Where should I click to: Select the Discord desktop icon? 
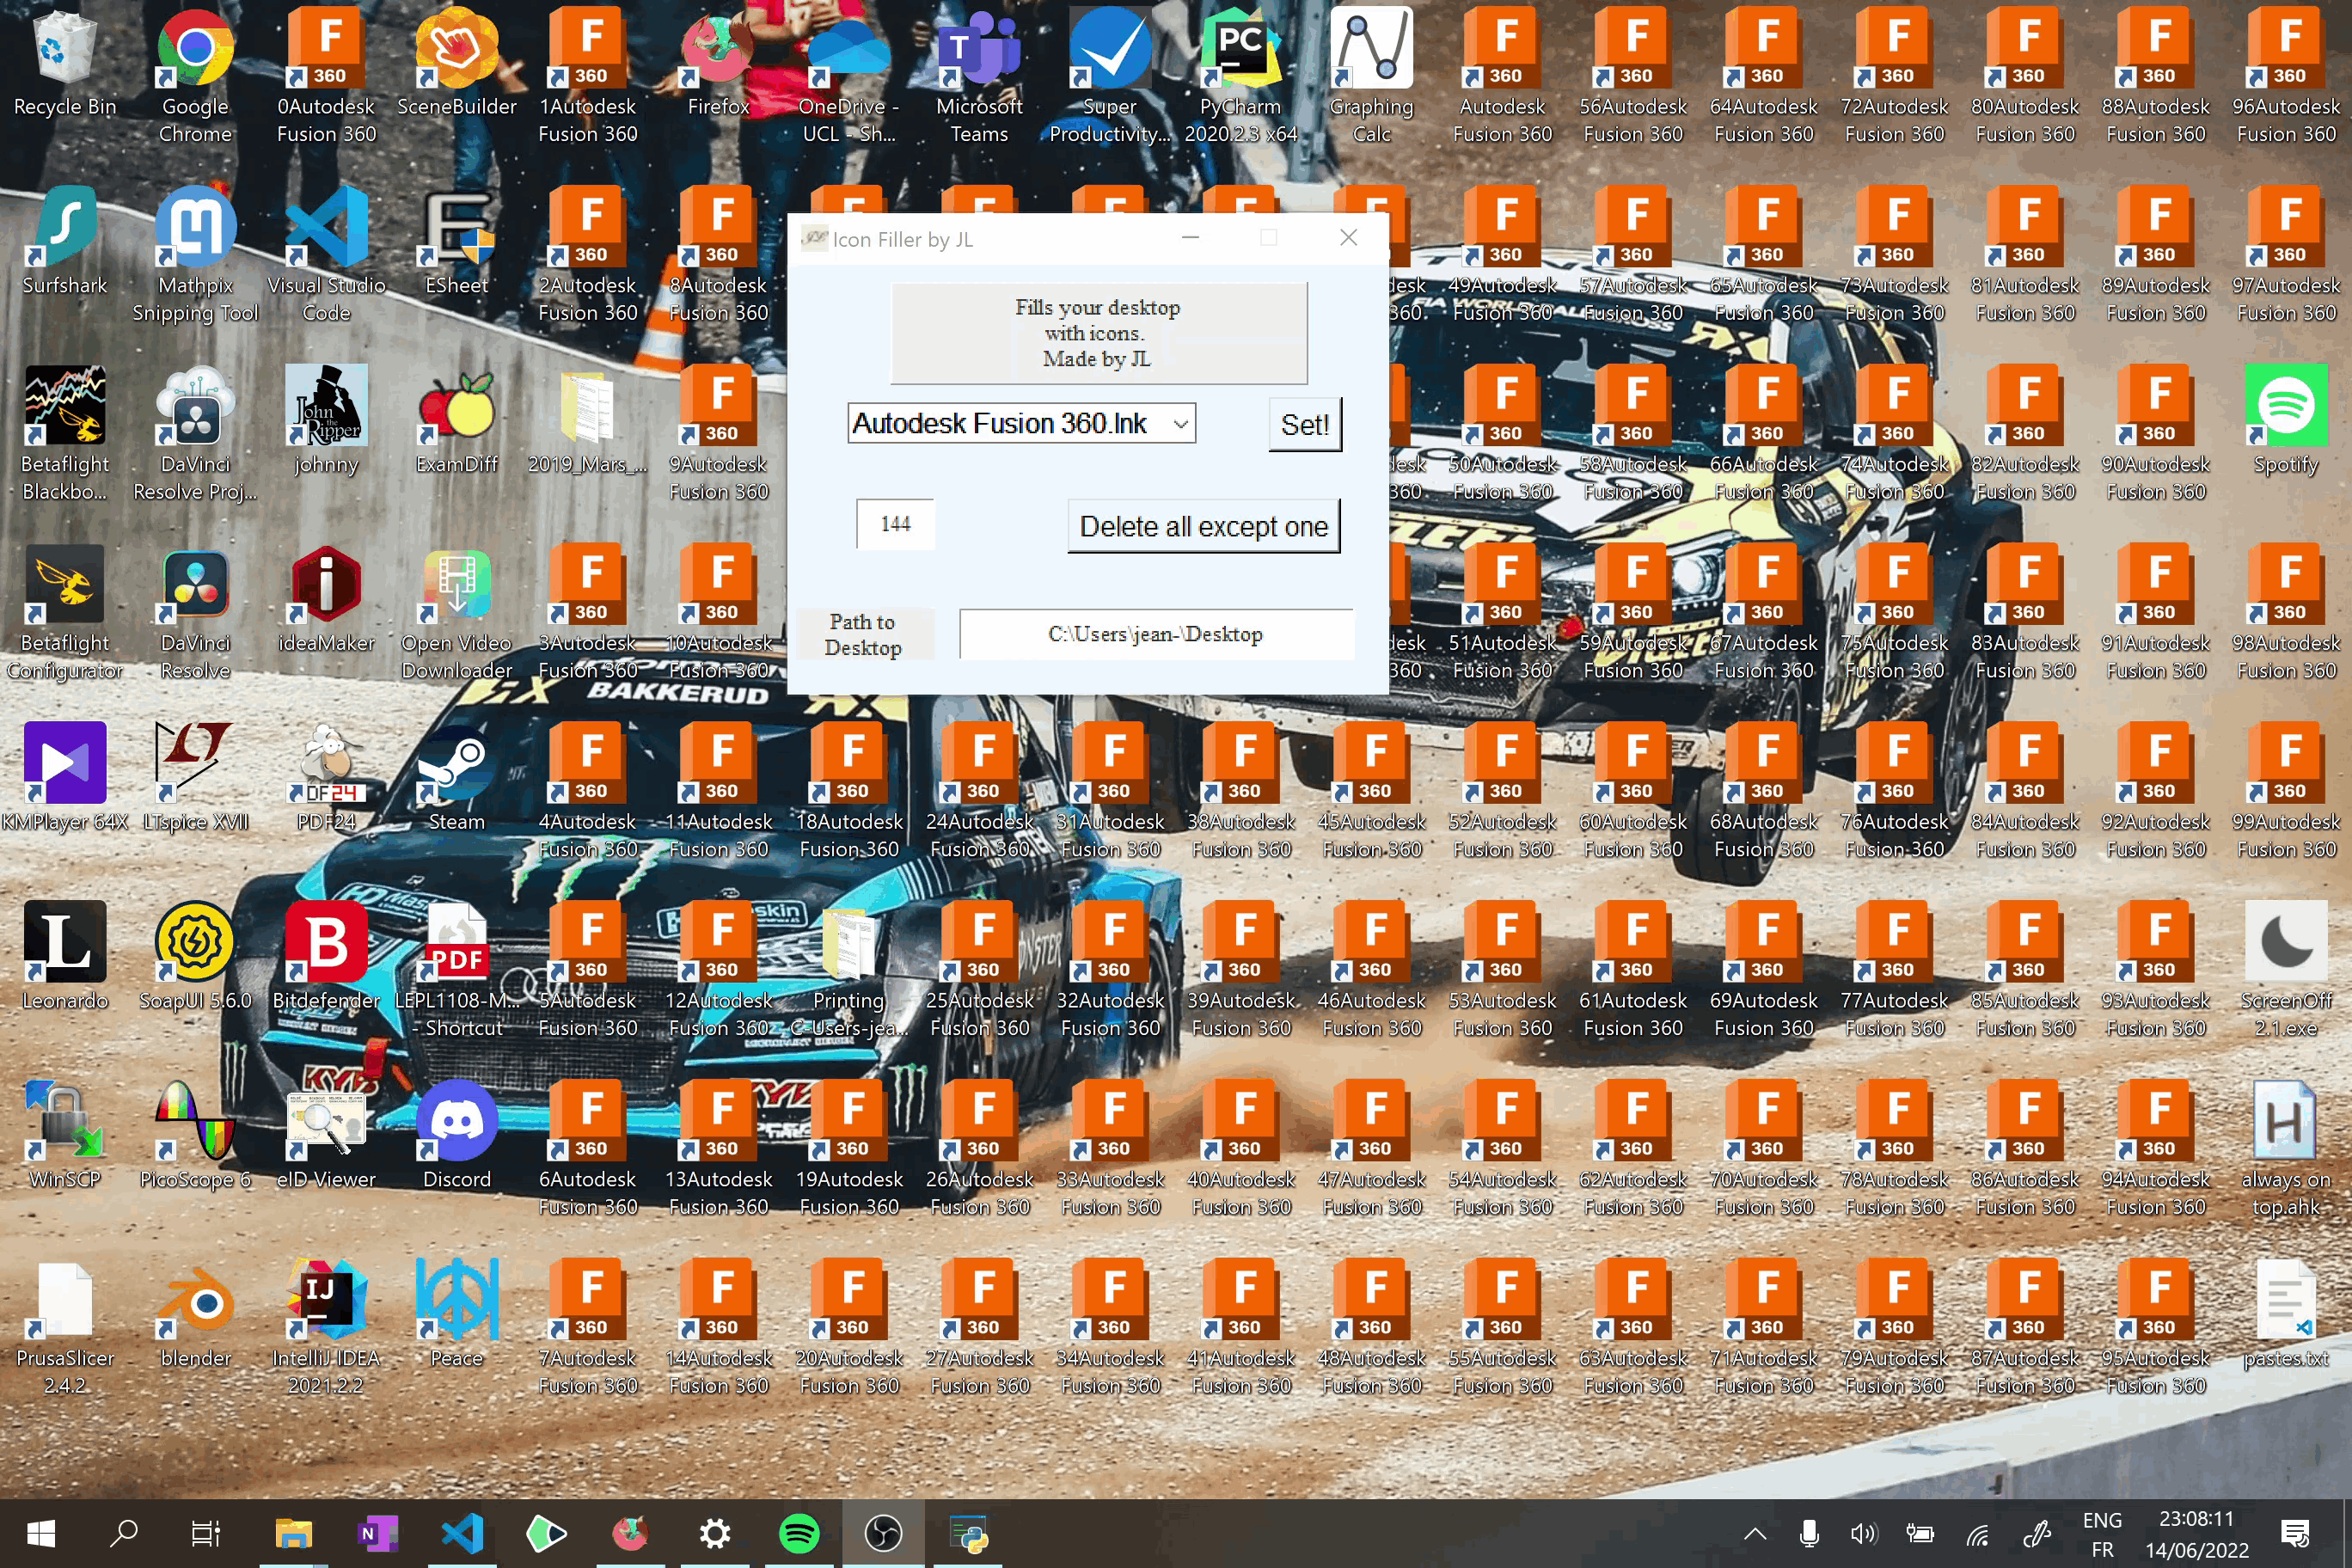(x=456, y=1122)
